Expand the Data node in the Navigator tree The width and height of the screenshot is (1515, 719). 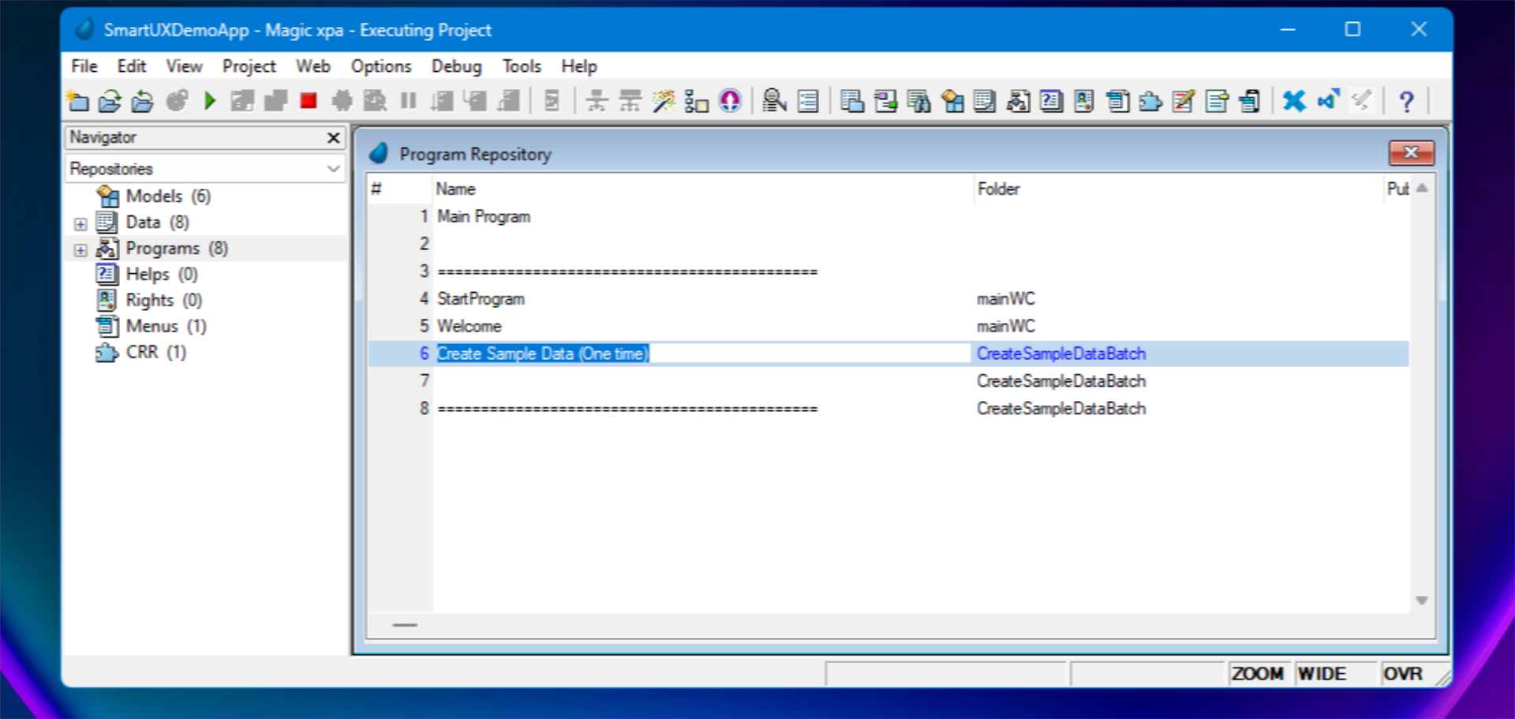81,223
